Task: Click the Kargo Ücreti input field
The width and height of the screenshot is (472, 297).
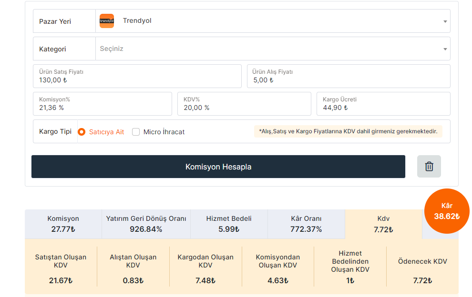Action: pyautogui.click(x=383, y=104)
